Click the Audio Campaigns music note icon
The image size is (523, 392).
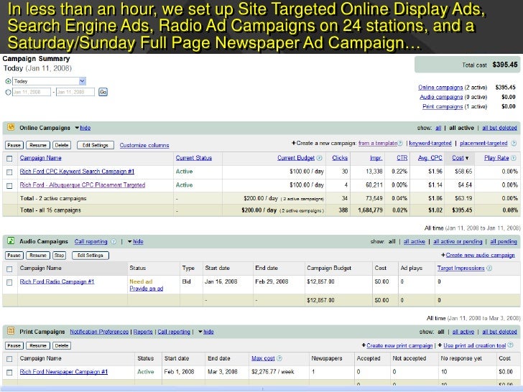point(11,241)
